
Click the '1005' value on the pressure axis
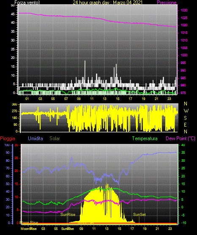184,48
